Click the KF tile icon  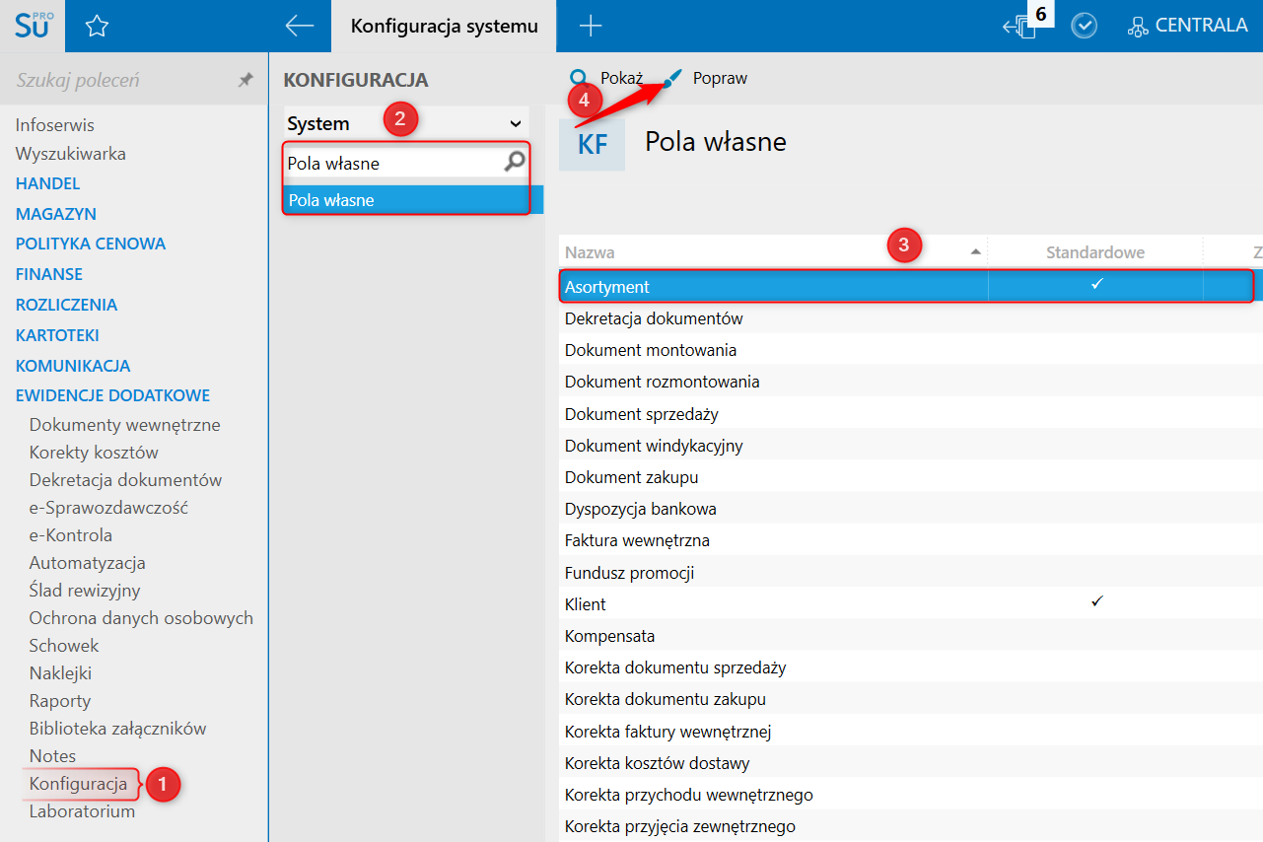tap(592, 145)
